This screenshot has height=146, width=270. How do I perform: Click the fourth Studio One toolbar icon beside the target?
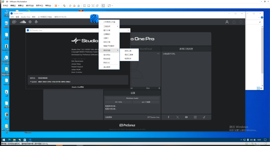click(36, 22)
